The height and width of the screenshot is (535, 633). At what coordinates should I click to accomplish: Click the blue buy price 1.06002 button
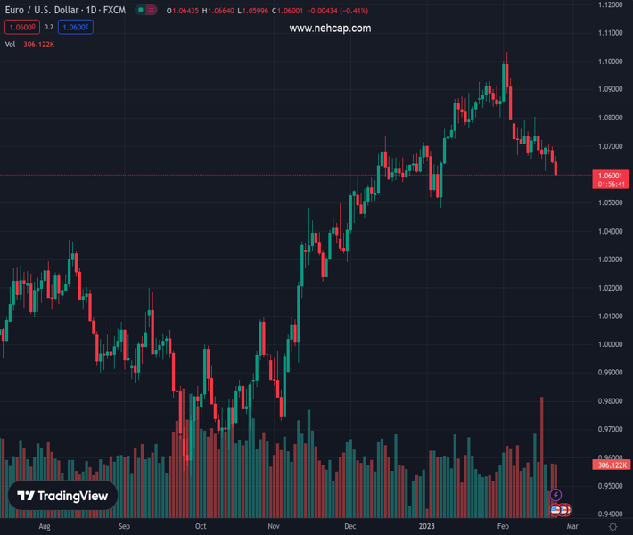75,28
